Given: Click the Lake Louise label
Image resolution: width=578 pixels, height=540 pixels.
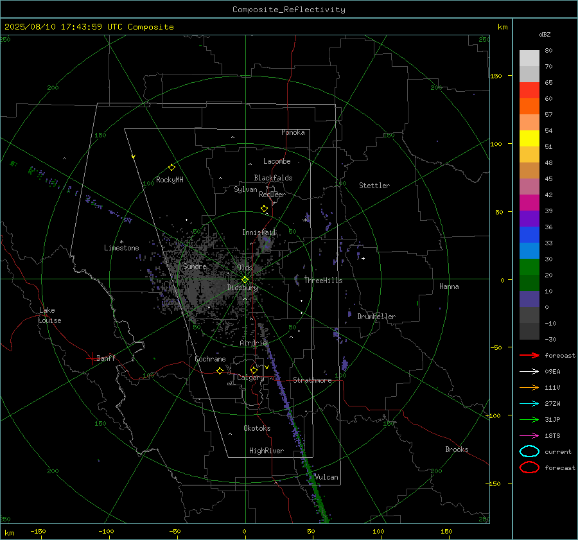Looking at the screenshot, I should pos(49,315).
